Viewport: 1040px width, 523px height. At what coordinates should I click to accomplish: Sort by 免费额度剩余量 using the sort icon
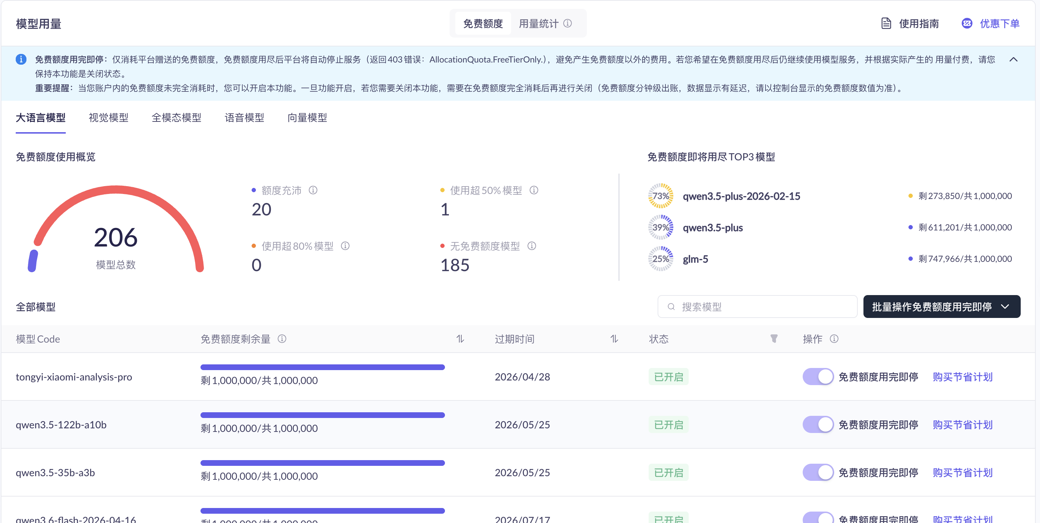(460, 339)
